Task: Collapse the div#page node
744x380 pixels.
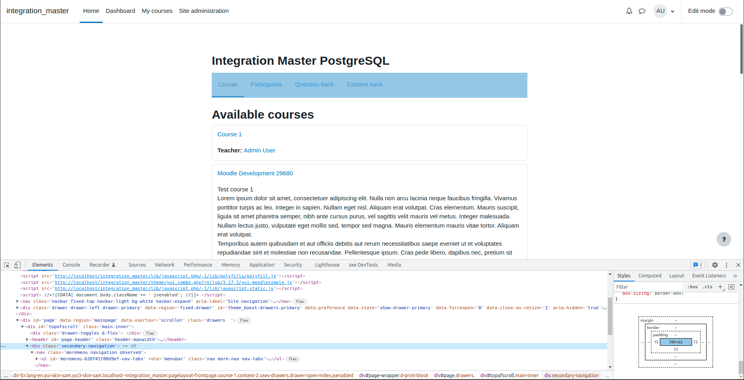Action: point(18,320)
